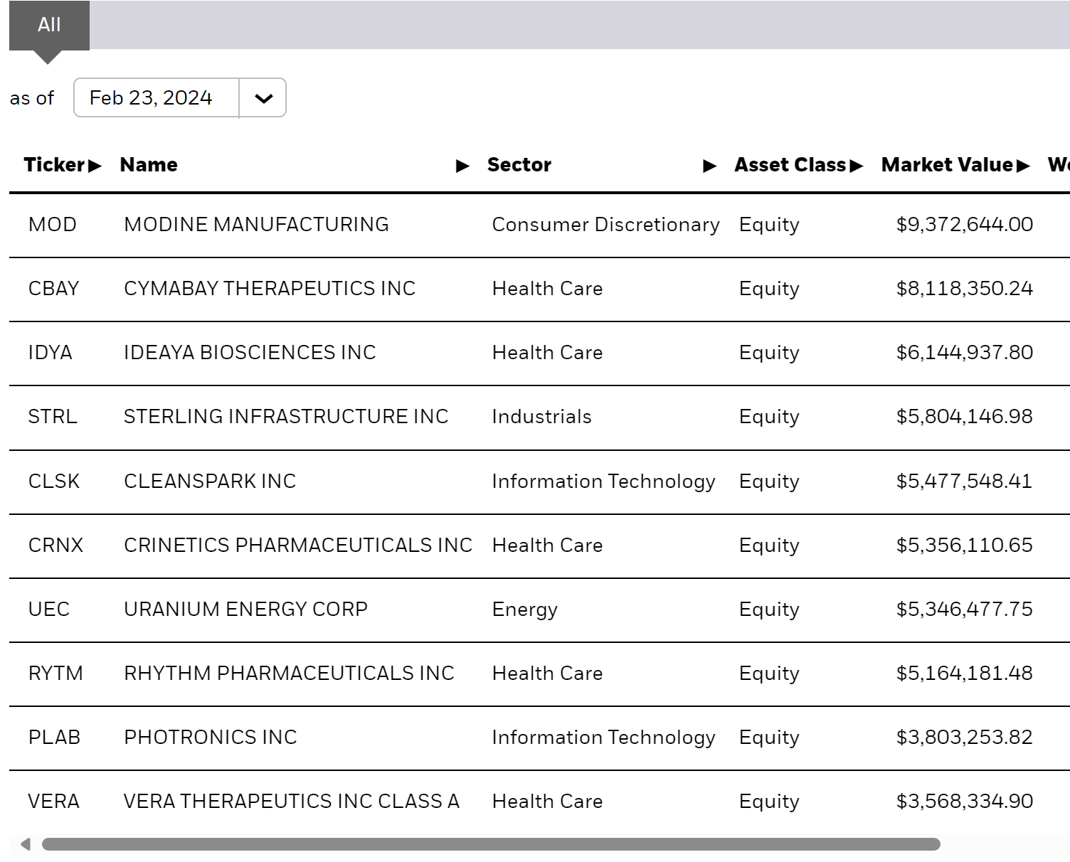Click Health Care sector in CBAY row

tap(548, 289)
